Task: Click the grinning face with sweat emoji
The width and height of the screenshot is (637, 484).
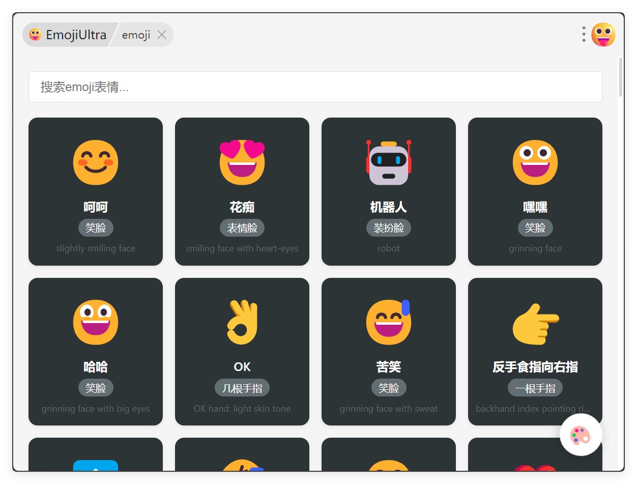Action: coord(389,322)
